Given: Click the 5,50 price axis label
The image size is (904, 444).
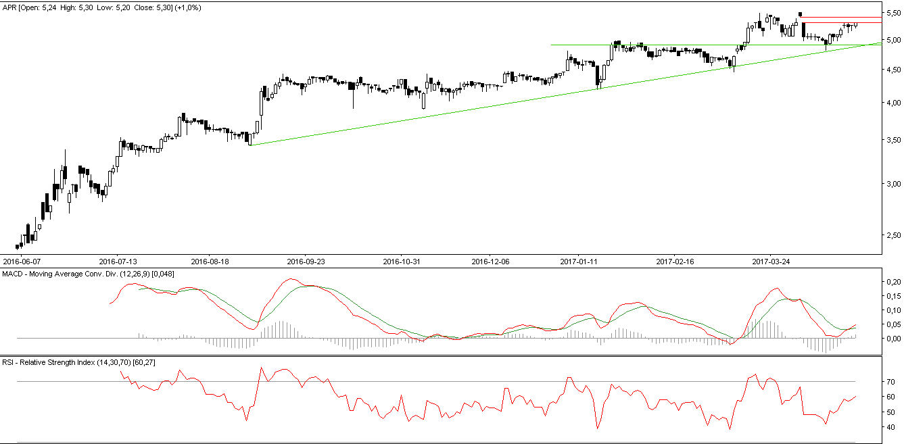Looking at the screenshot, I should pos(893,14).
